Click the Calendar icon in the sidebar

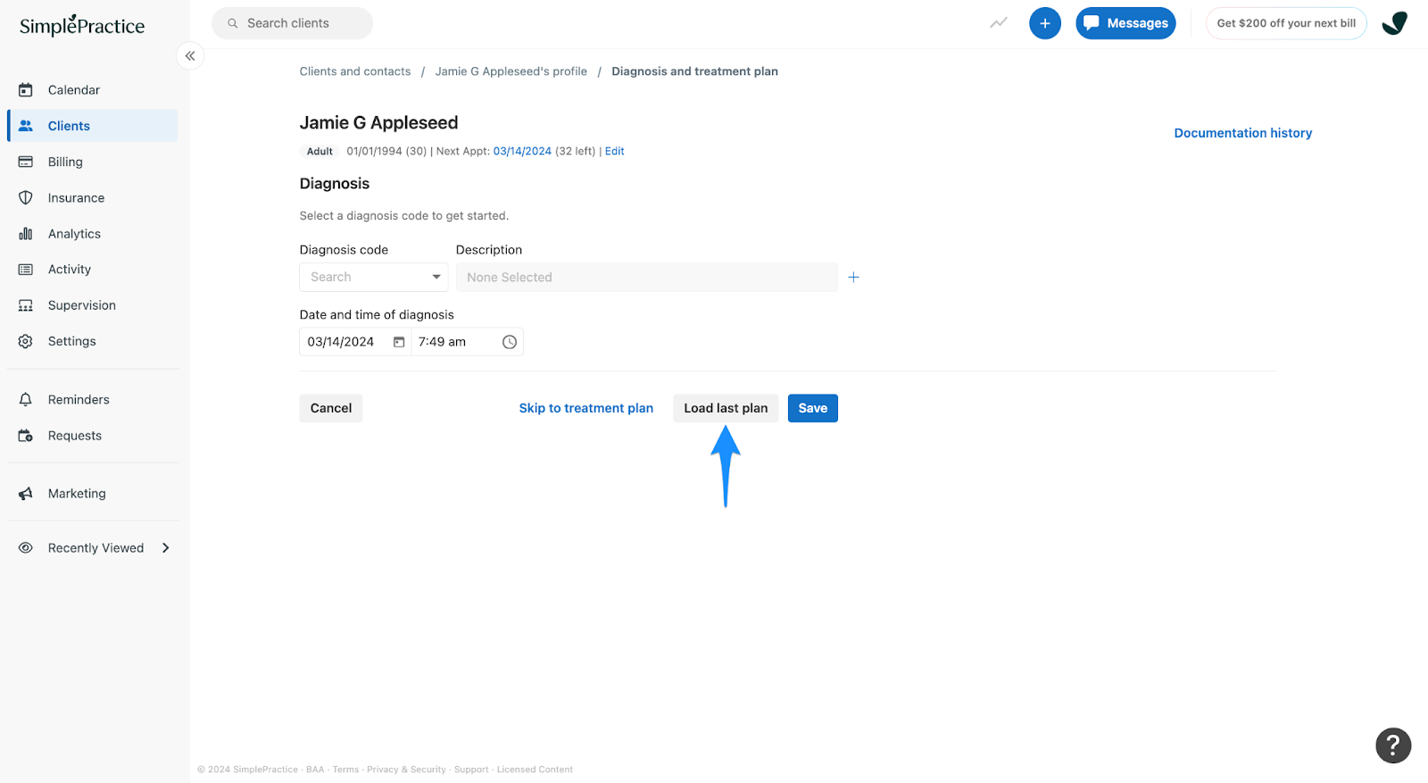26,90
